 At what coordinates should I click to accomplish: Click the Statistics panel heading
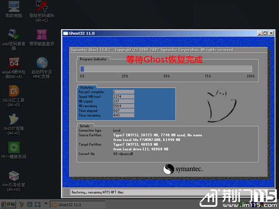coord(87,87)
